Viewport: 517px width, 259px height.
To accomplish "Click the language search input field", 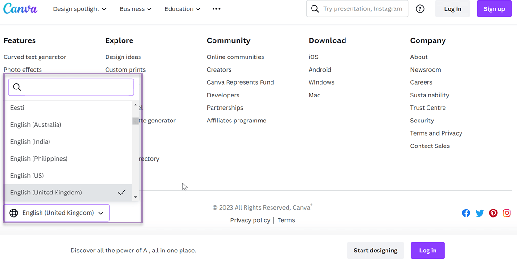I will (x=71, y=87).
